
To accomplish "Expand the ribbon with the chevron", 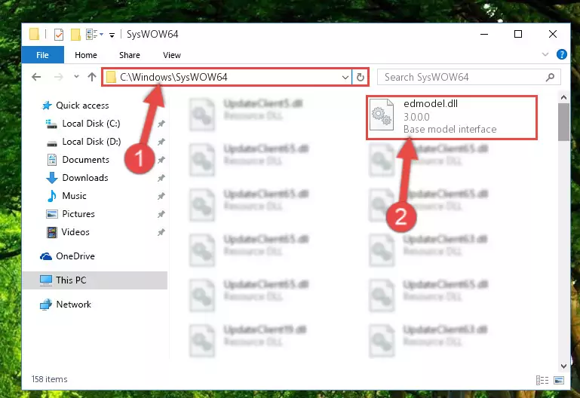I will click(x=545, y=54).
